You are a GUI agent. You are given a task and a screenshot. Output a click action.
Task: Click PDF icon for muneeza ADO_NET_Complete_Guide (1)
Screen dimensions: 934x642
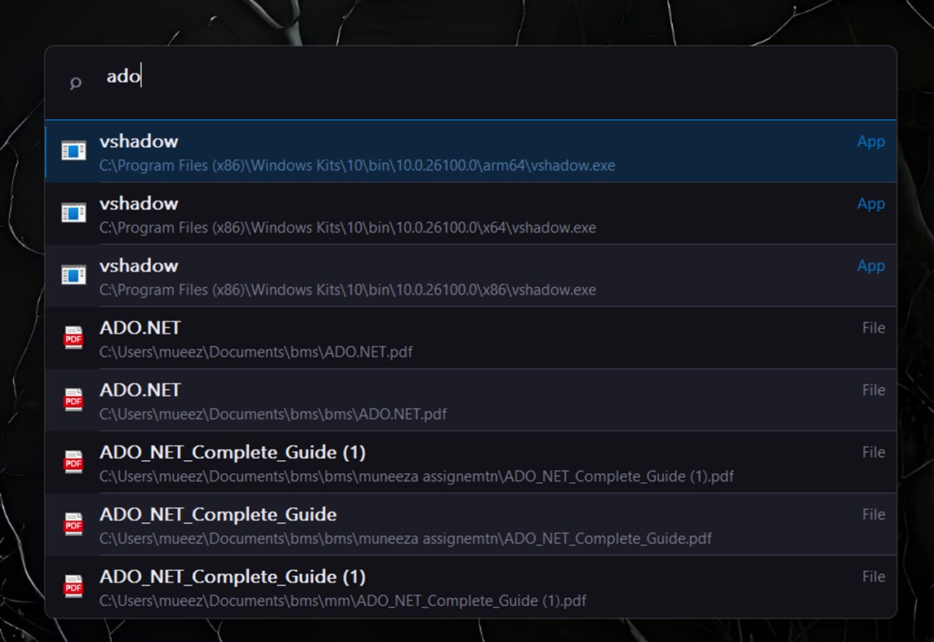click(x=73, y=462)
